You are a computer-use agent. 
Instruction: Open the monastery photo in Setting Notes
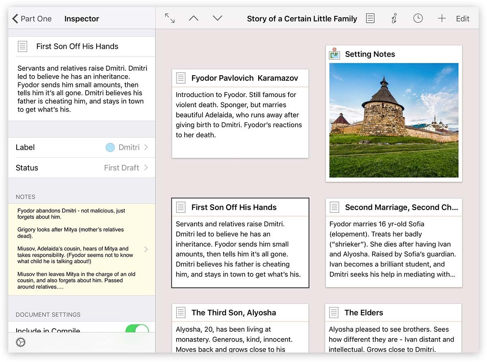tap(394, 120)
